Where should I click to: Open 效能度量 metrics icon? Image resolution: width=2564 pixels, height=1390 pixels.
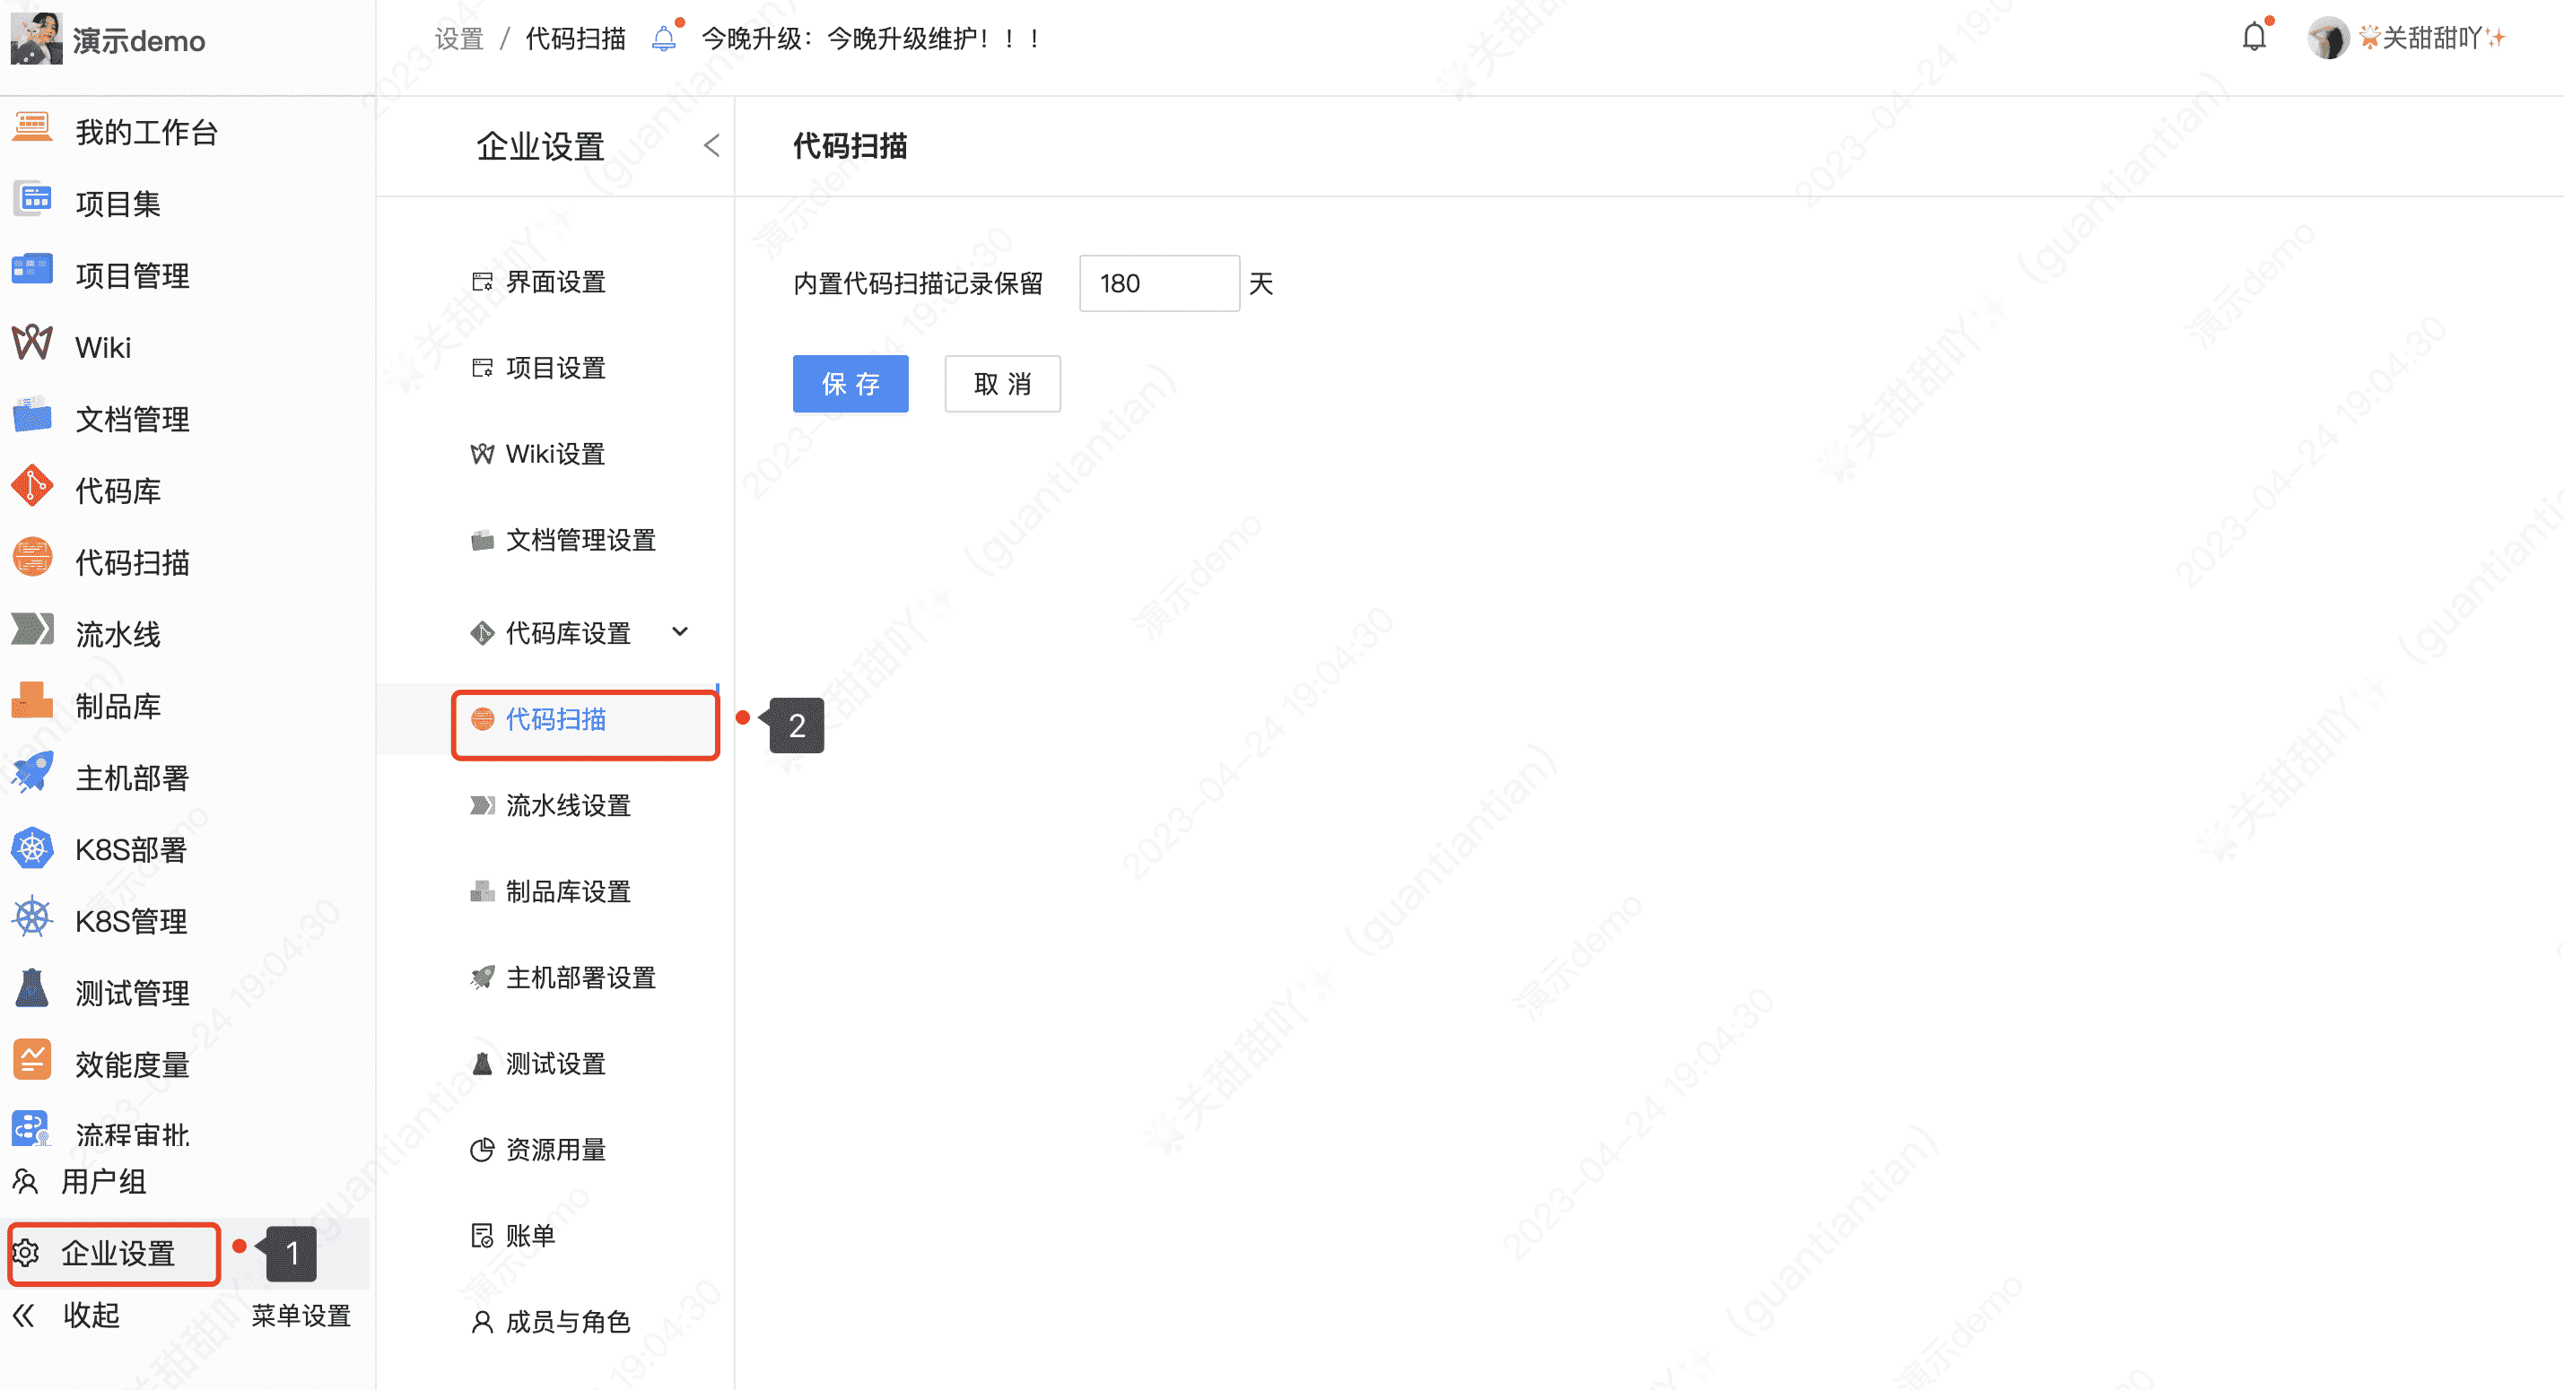[31, 1063]
